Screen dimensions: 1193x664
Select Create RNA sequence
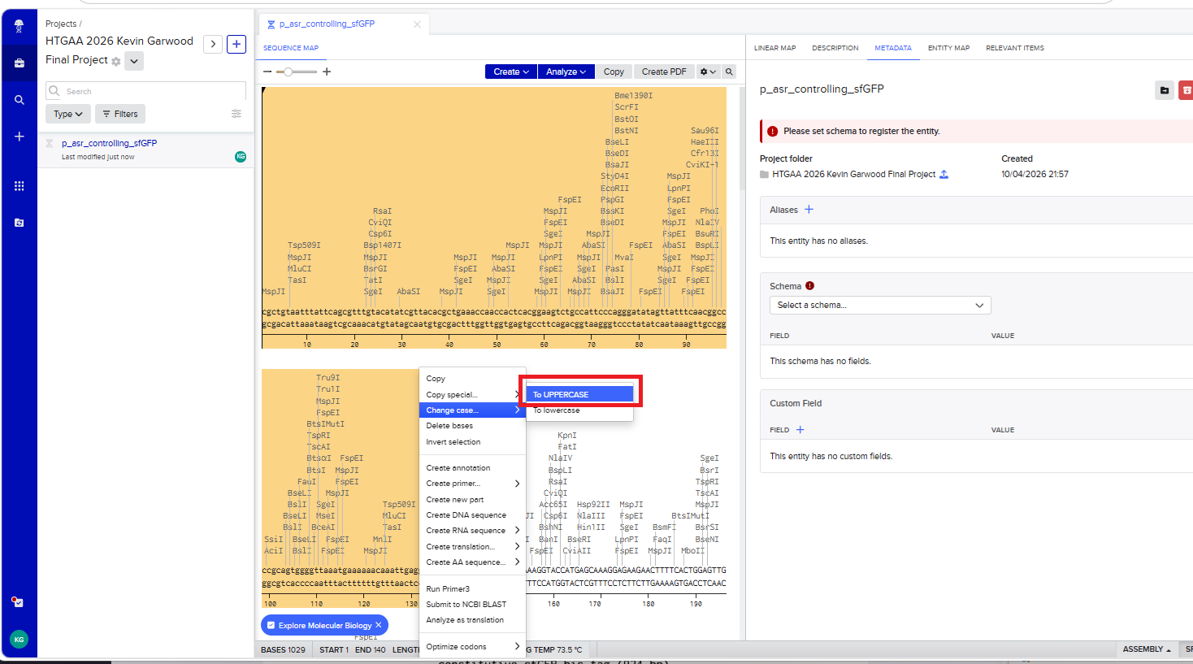pos(472,531)
